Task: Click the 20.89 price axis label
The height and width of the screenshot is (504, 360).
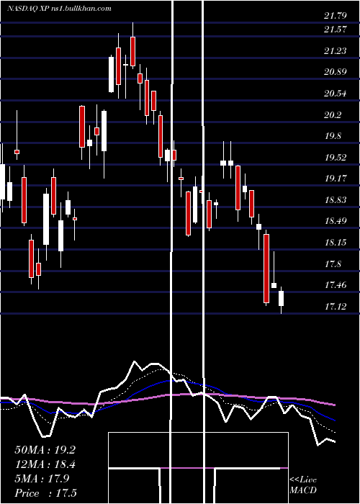Action: click(x=336, y=72)
